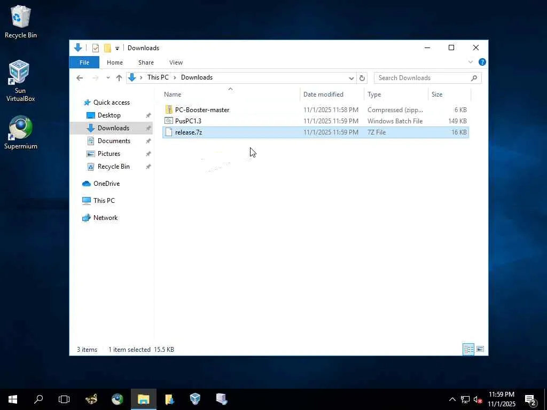Open the Recycle Bin desktop icon
547x410 pixels.
(21, 21)
